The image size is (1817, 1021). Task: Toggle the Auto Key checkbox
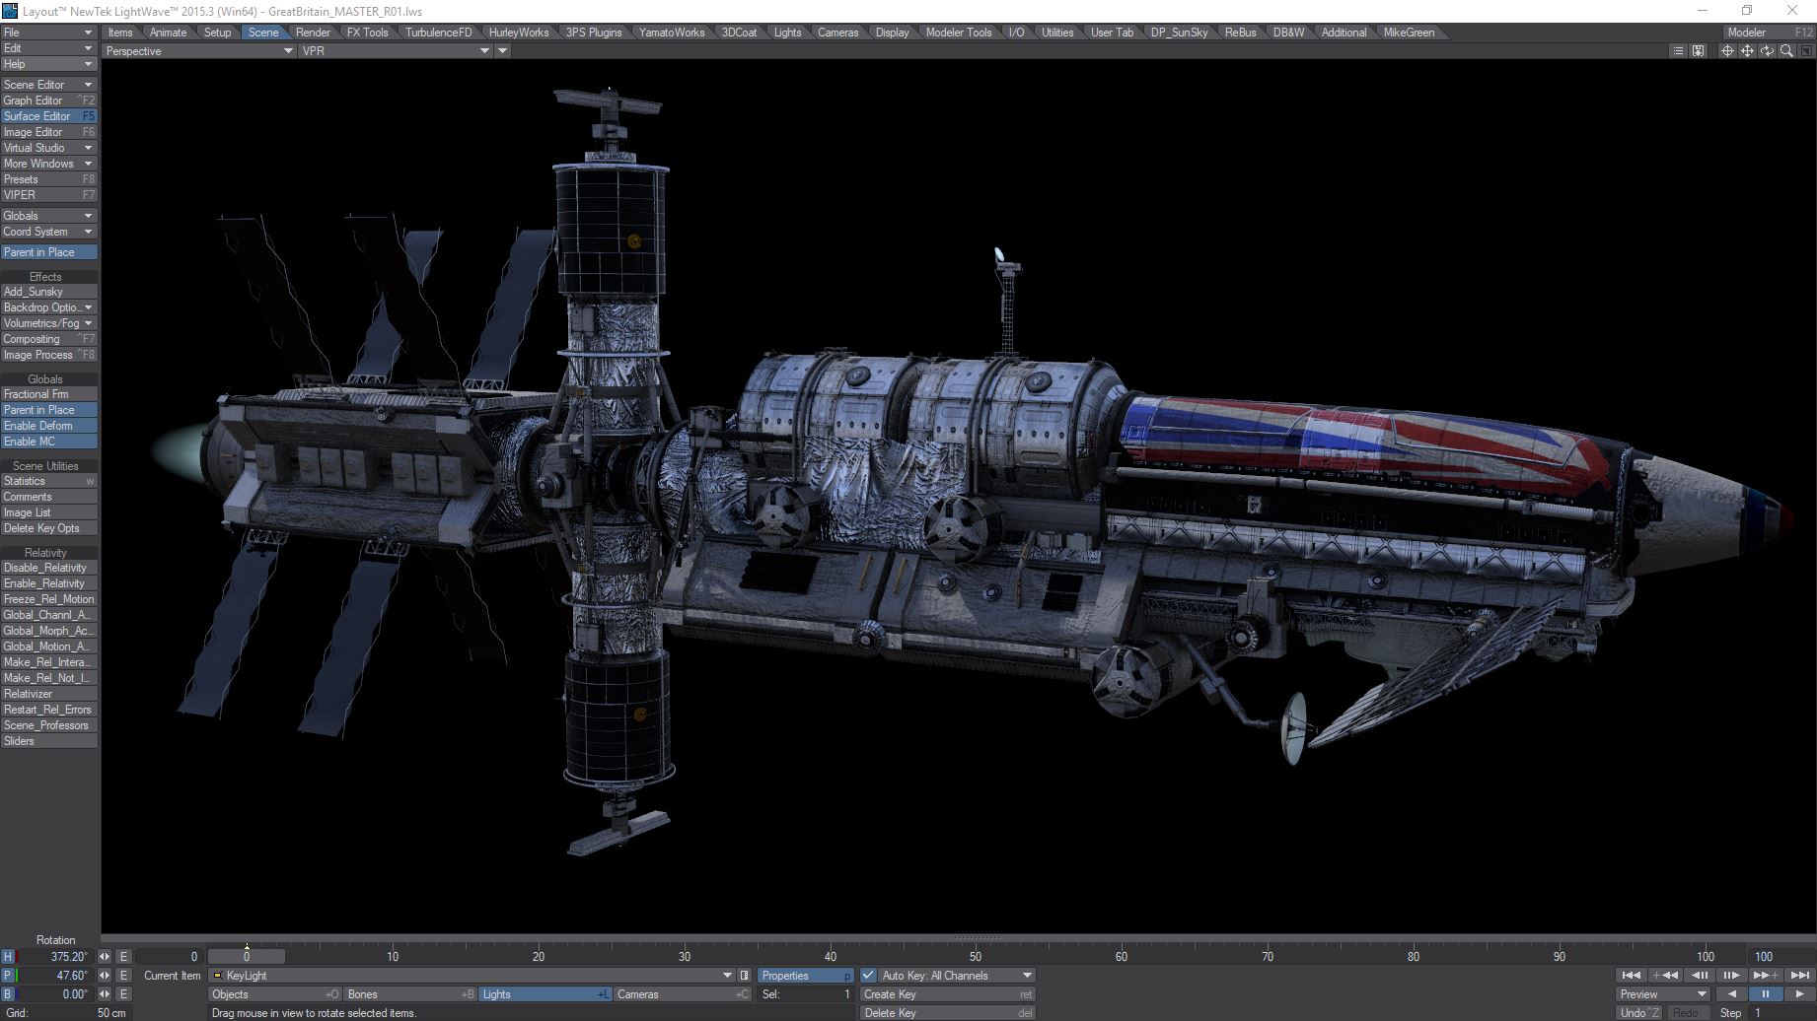tap(868, 976)
